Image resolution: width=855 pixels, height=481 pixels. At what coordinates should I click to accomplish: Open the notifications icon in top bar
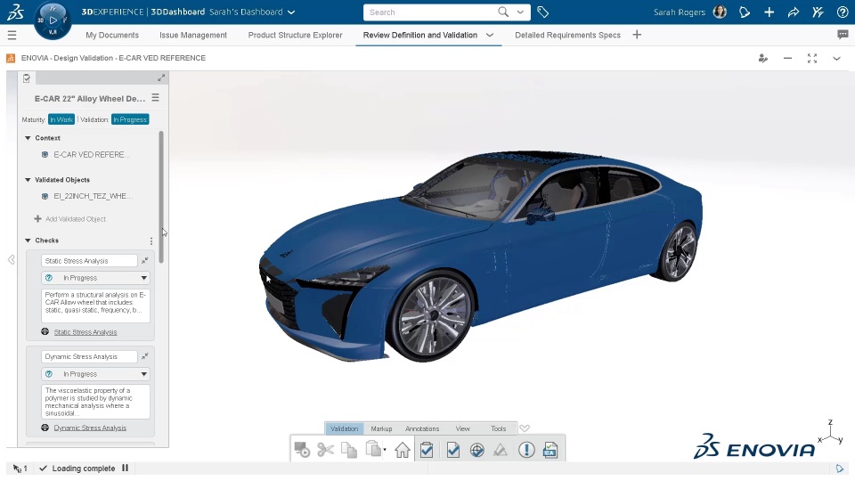(745, 12)
